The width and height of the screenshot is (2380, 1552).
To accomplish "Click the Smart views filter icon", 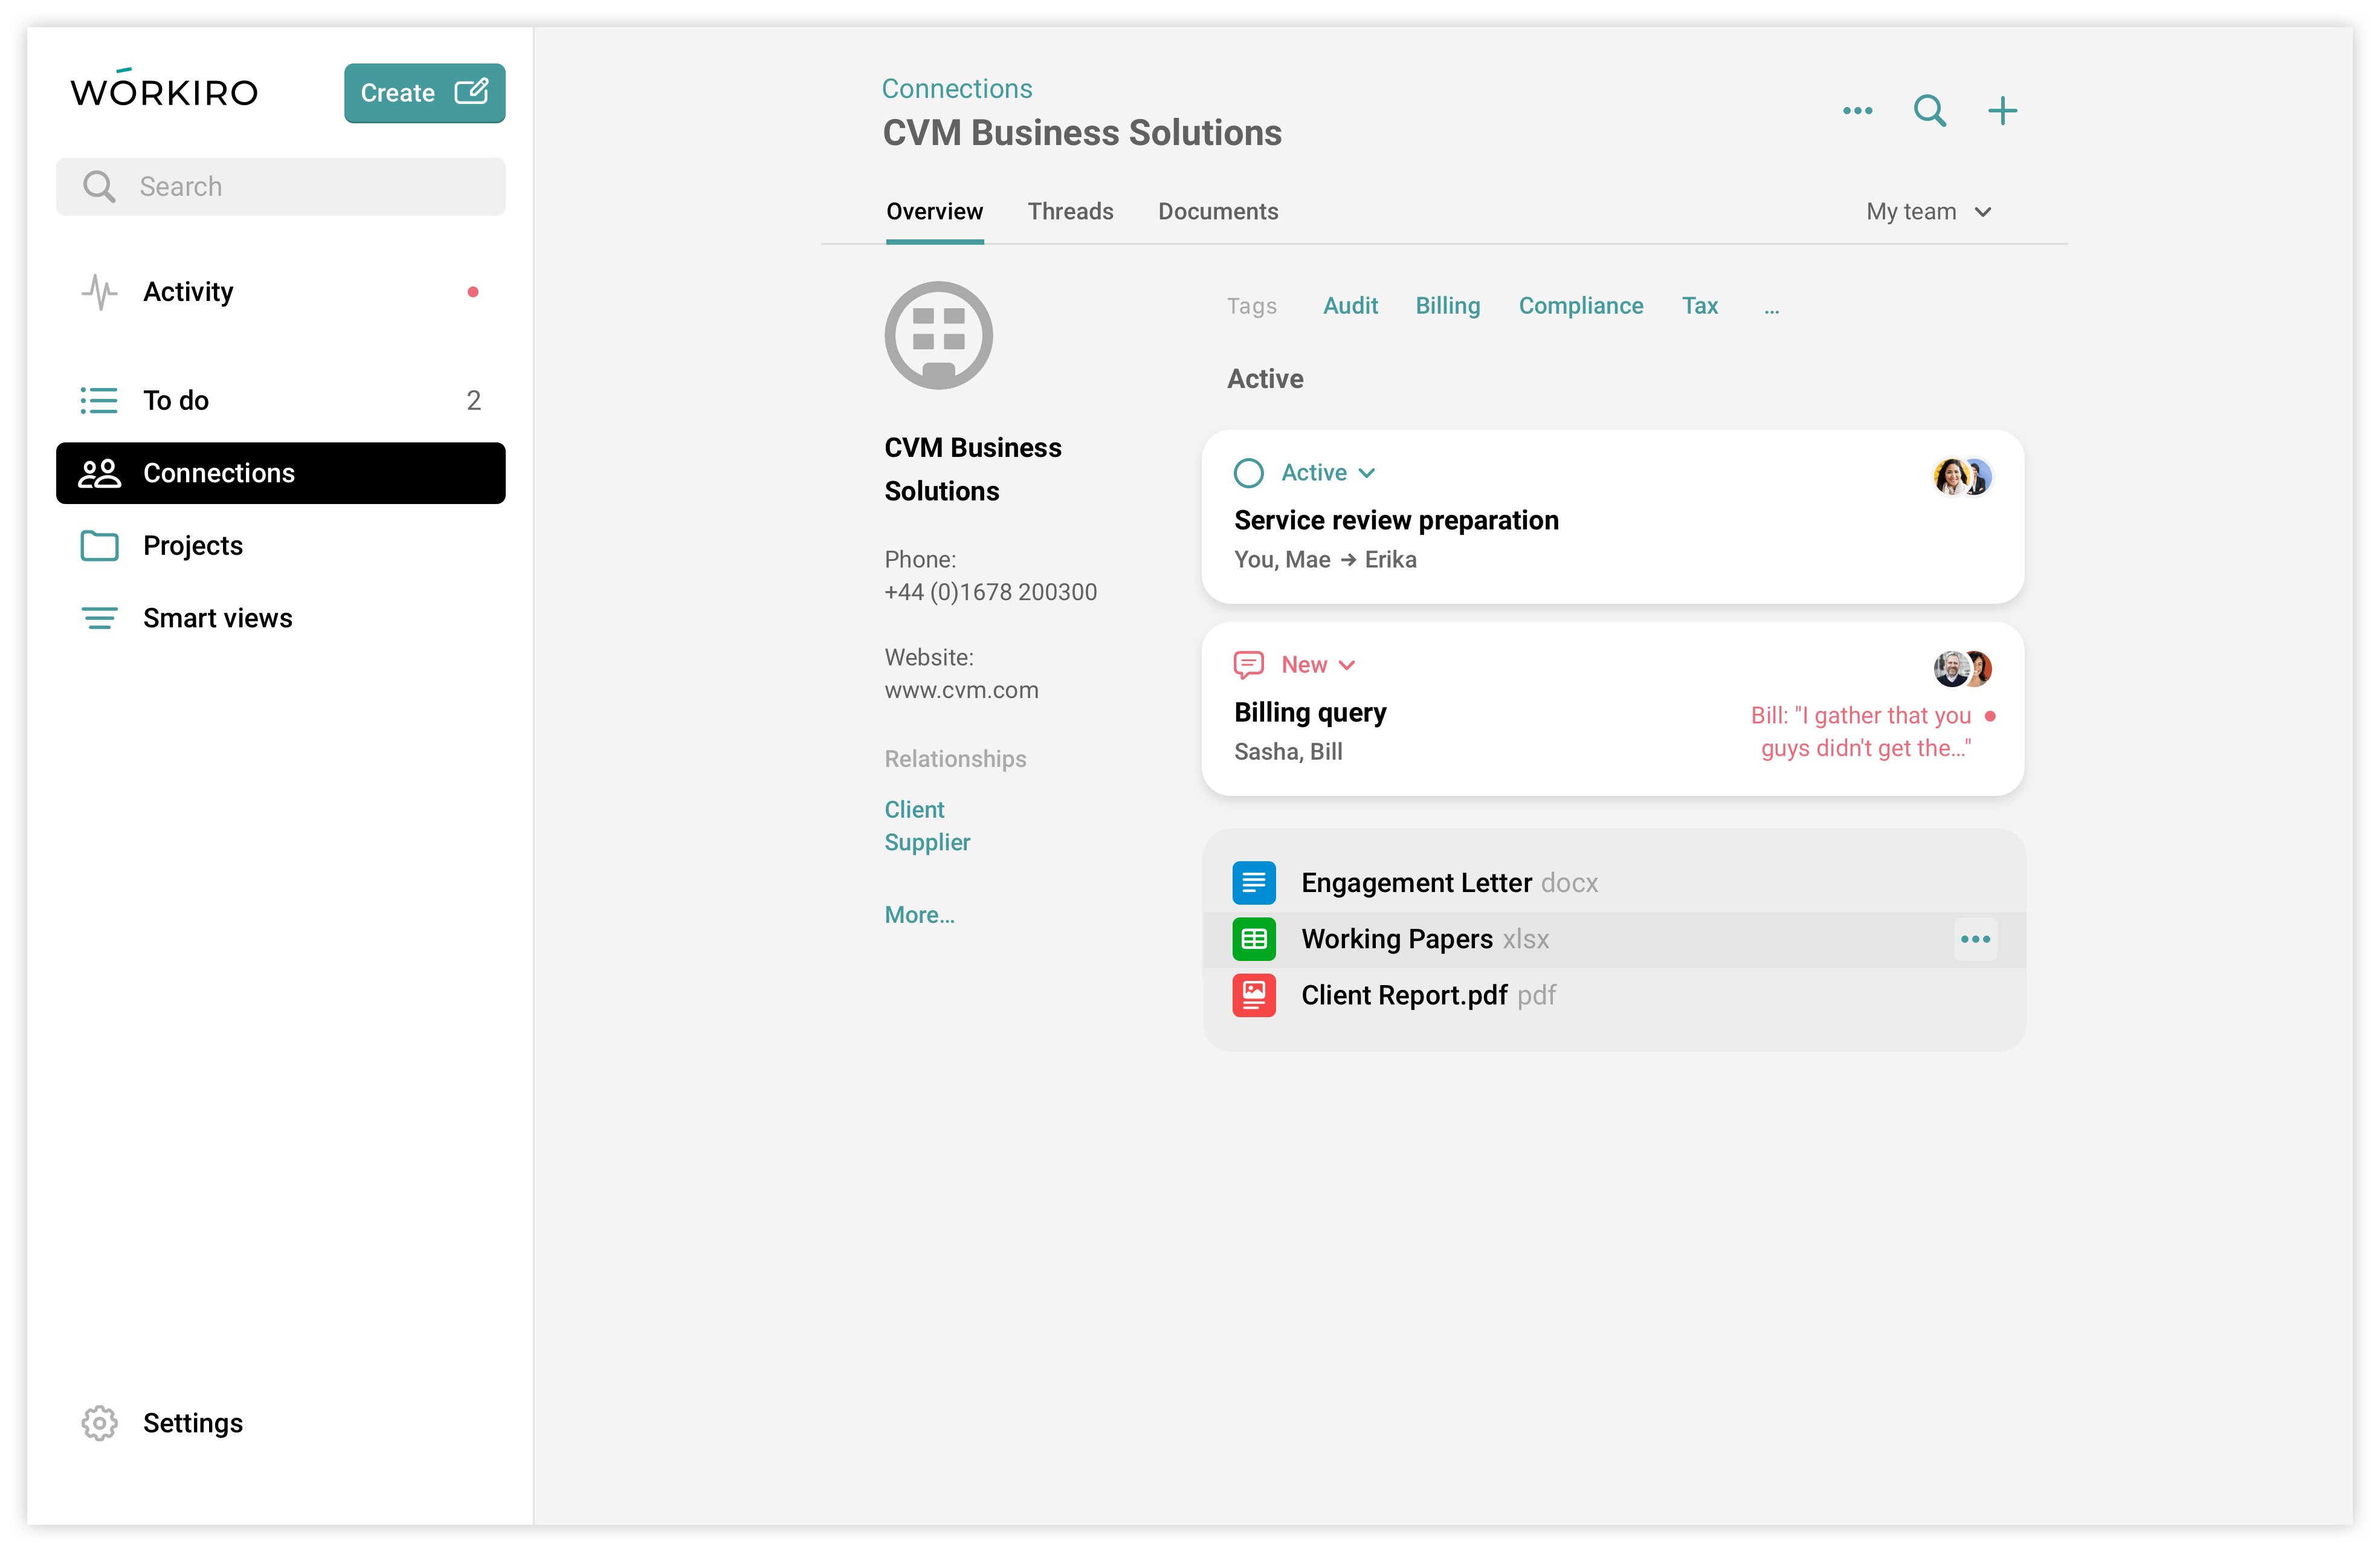I will coord(99,618).
